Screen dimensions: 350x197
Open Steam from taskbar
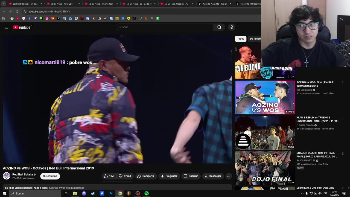93,193
